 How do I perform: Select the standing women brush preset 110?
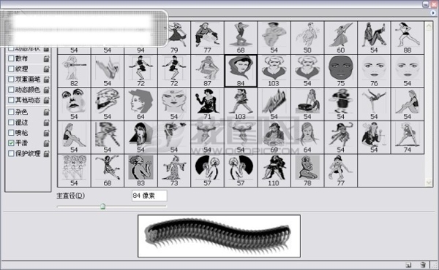click(274, 171)
